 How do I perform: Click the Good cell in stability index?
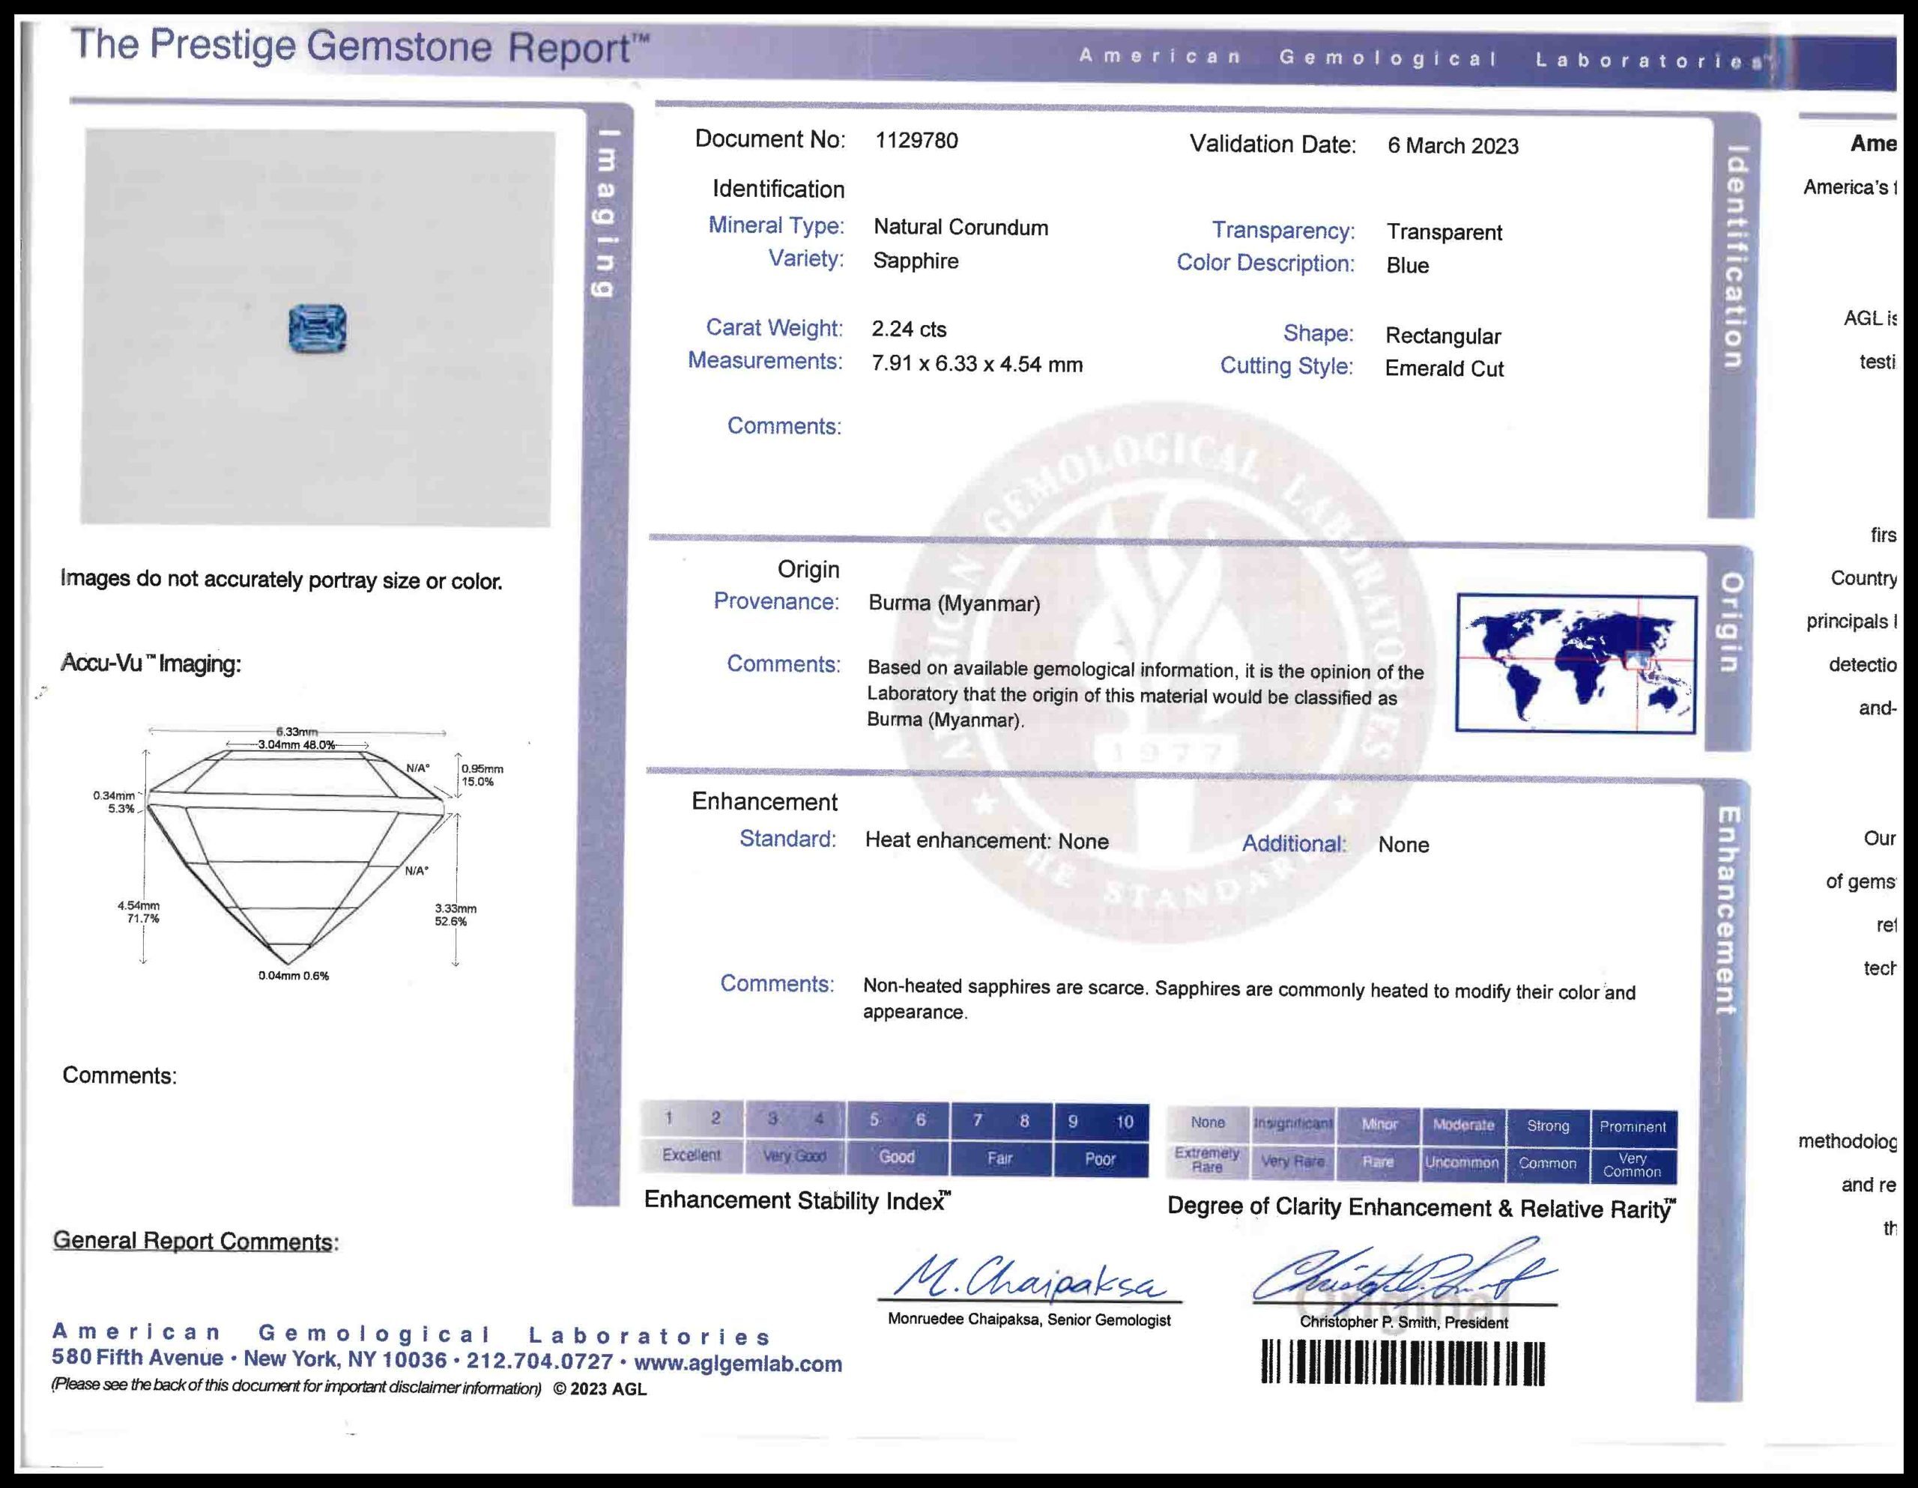pos(897,1157)
